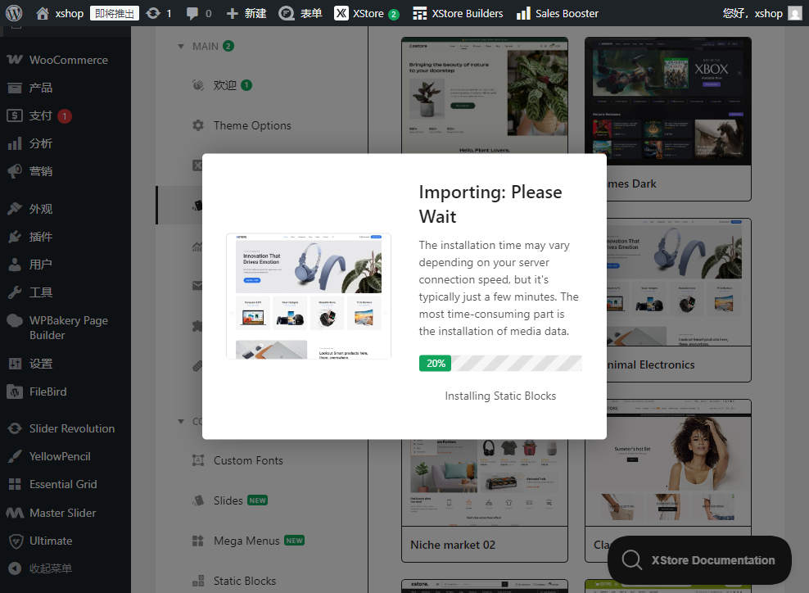
Task: Click the green badge next to MAIN
Action: 228,46
